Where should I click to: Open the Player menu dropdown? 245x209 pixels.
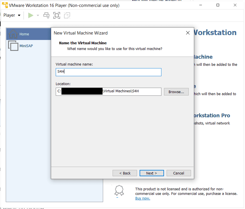point(12,15)
